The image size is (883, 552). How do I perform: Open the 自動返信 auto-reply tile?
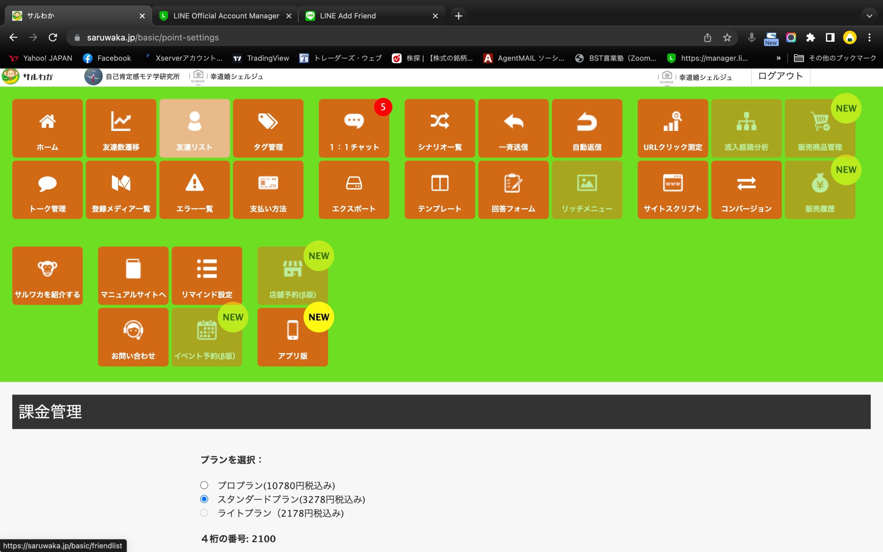click(x=587, y=128)
